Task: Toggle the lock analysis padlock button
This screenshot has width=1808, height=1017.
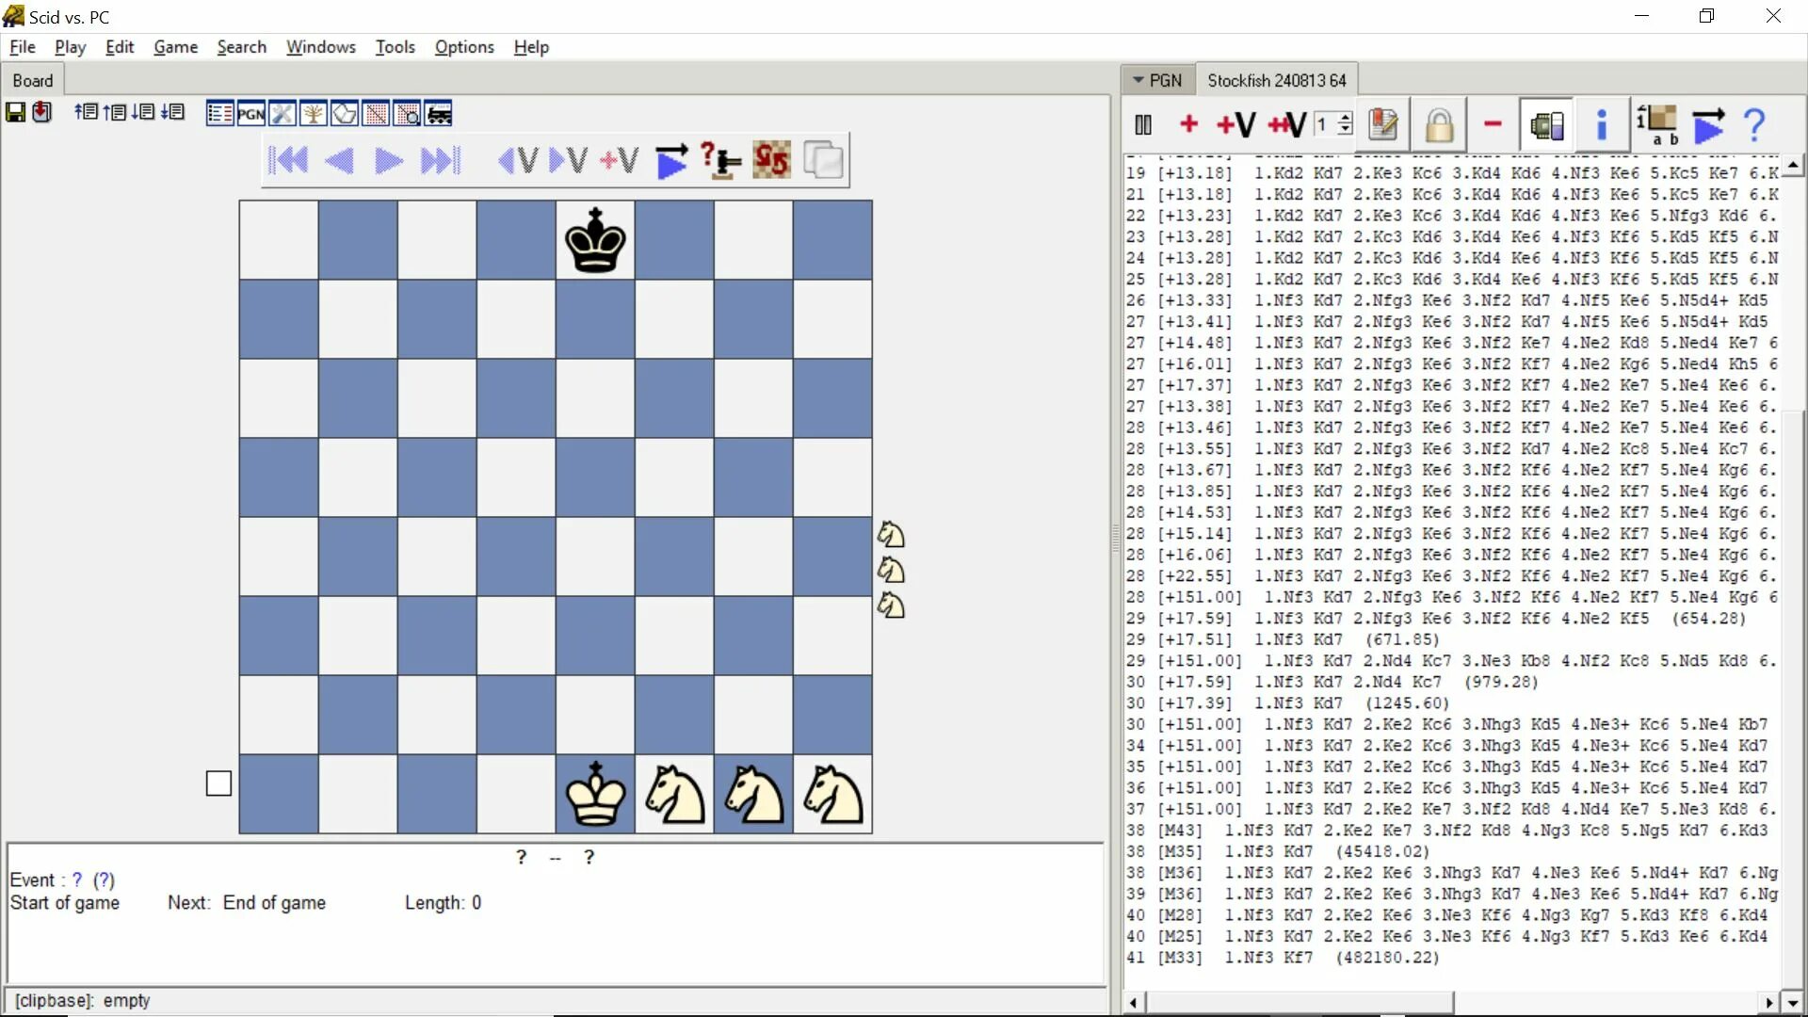Action: point(1438,125)
